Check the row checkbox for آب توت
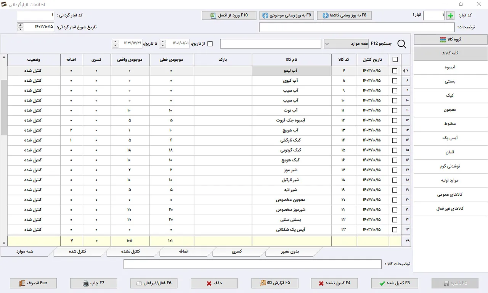This screenshot has height=293, width=488. 395,110
